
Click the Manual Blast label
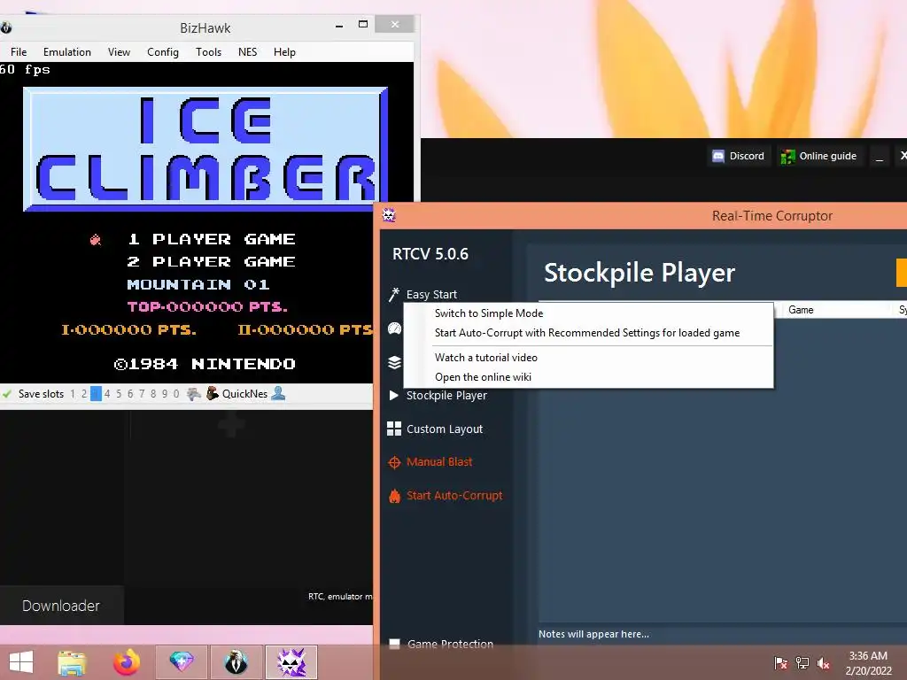(x=439, y=462)
